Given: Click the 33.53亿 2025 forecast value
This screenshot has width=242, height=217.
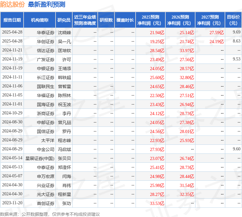Looking at the screenshot, I should pyautogui.click(x=157, y=203).
